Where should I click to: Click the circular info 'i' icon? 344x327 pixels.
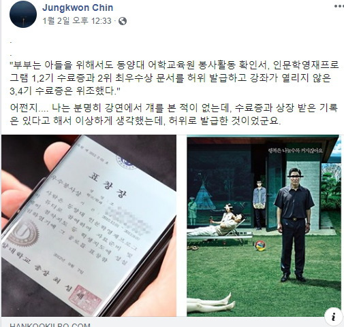click(x=333, y=316)
